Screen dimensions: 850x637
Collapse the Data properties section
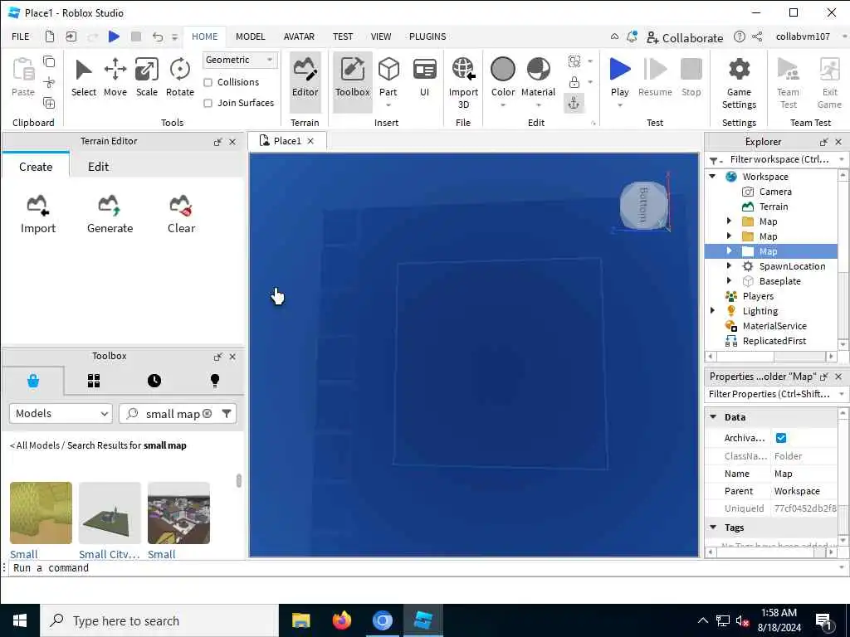point(713,417)
